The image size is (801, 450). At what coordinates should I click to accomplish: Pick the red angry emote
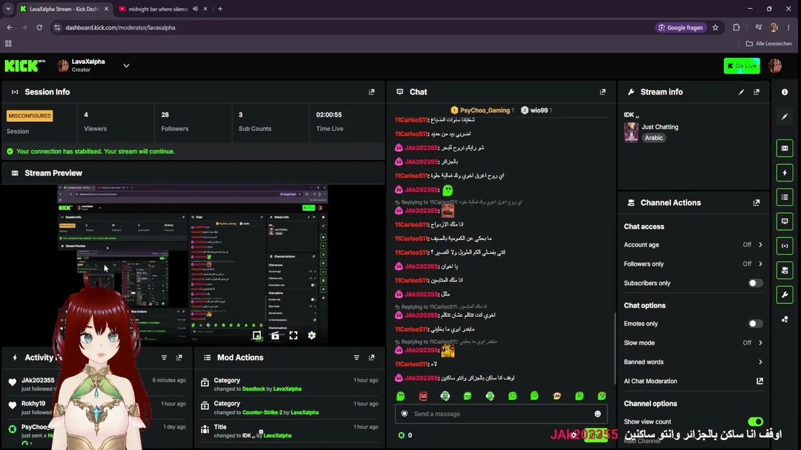pos(423,396)
